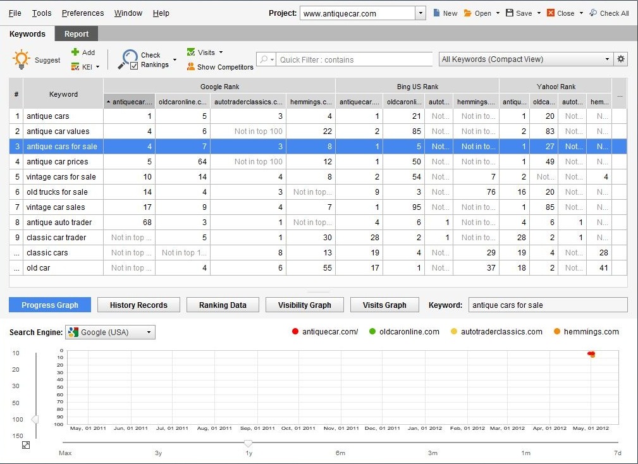
Task: Click the green Add plus icon
Action: tap(75, 52)
